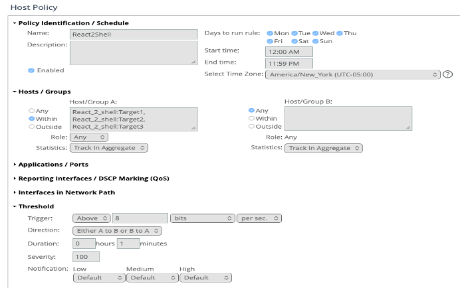Expand Interfaces in Network Path section
This screenshot has height=288, width=460.
pyautogui.click(x=66, y=192)
